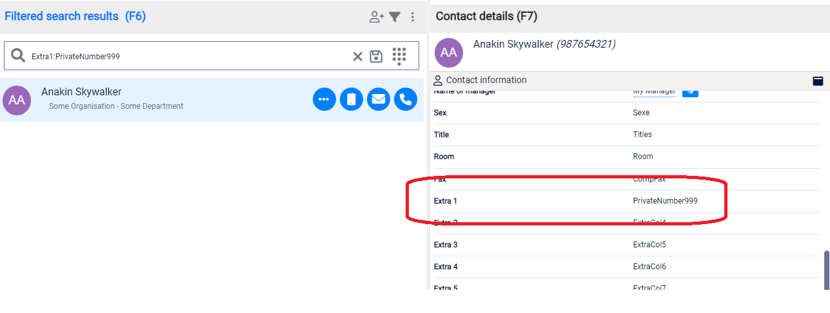Open the search filter funnel icon
Image resolution: width=830 pixels, height=313 pixels.
(x=395, y=17)
